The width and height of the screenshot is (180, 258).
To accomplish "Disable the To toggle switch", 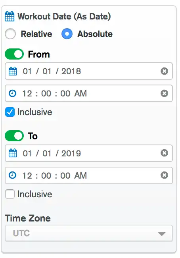I will [x=14, y=136].
